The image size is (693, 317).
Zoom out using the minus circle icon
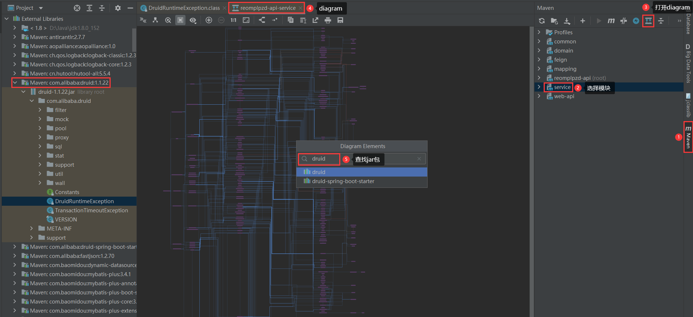(221, 20)
